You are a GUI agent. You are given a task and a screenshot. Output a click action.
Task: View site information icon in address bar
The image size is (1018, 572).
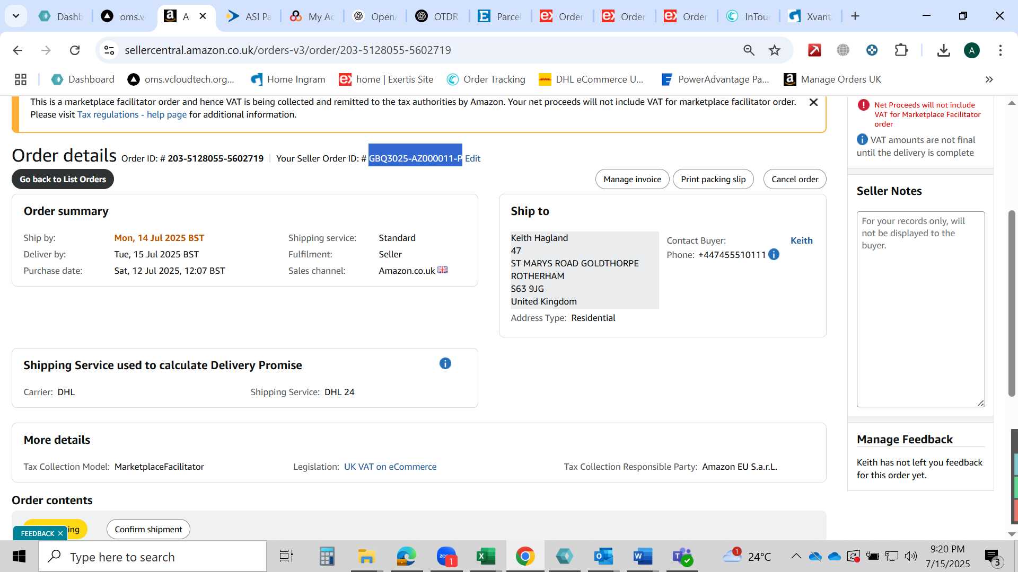[109, 50]
